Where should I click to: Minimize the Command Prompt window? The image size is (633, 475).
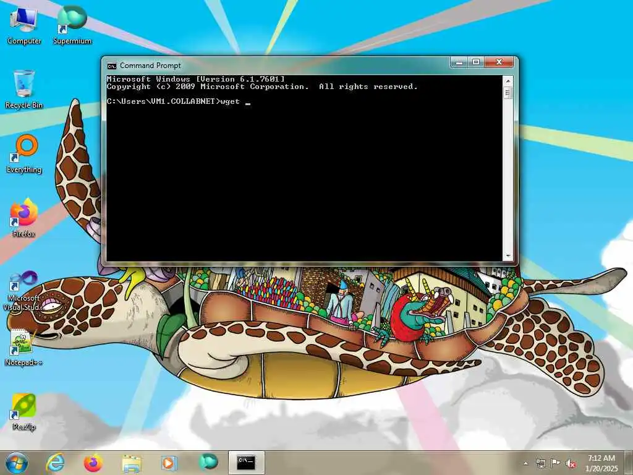pos(459,62)
